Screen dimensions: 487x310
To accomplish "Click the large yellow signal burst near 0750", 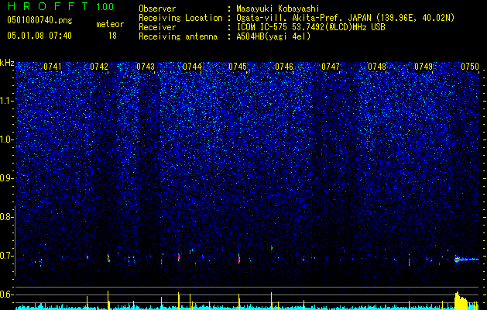I will (461, 301).
